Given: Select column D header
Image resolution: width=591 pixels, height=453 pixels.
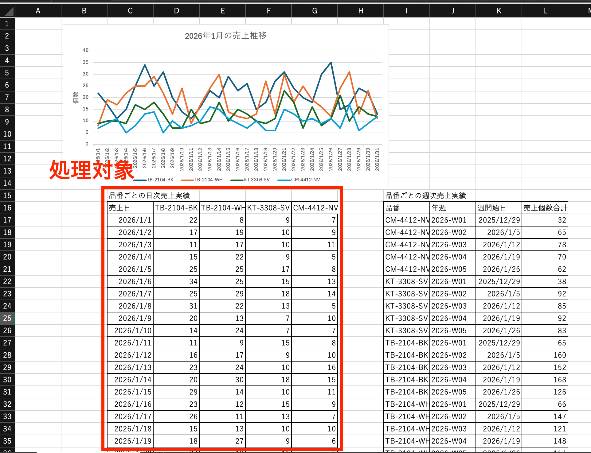Looking at the screenshot, I should point(176,11).
